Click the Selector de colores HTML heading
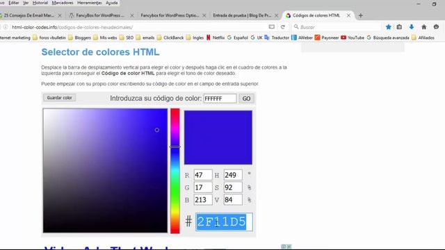The width and height of the screenshot is (445, 250). pyautogui.click(x=100, y=52)
